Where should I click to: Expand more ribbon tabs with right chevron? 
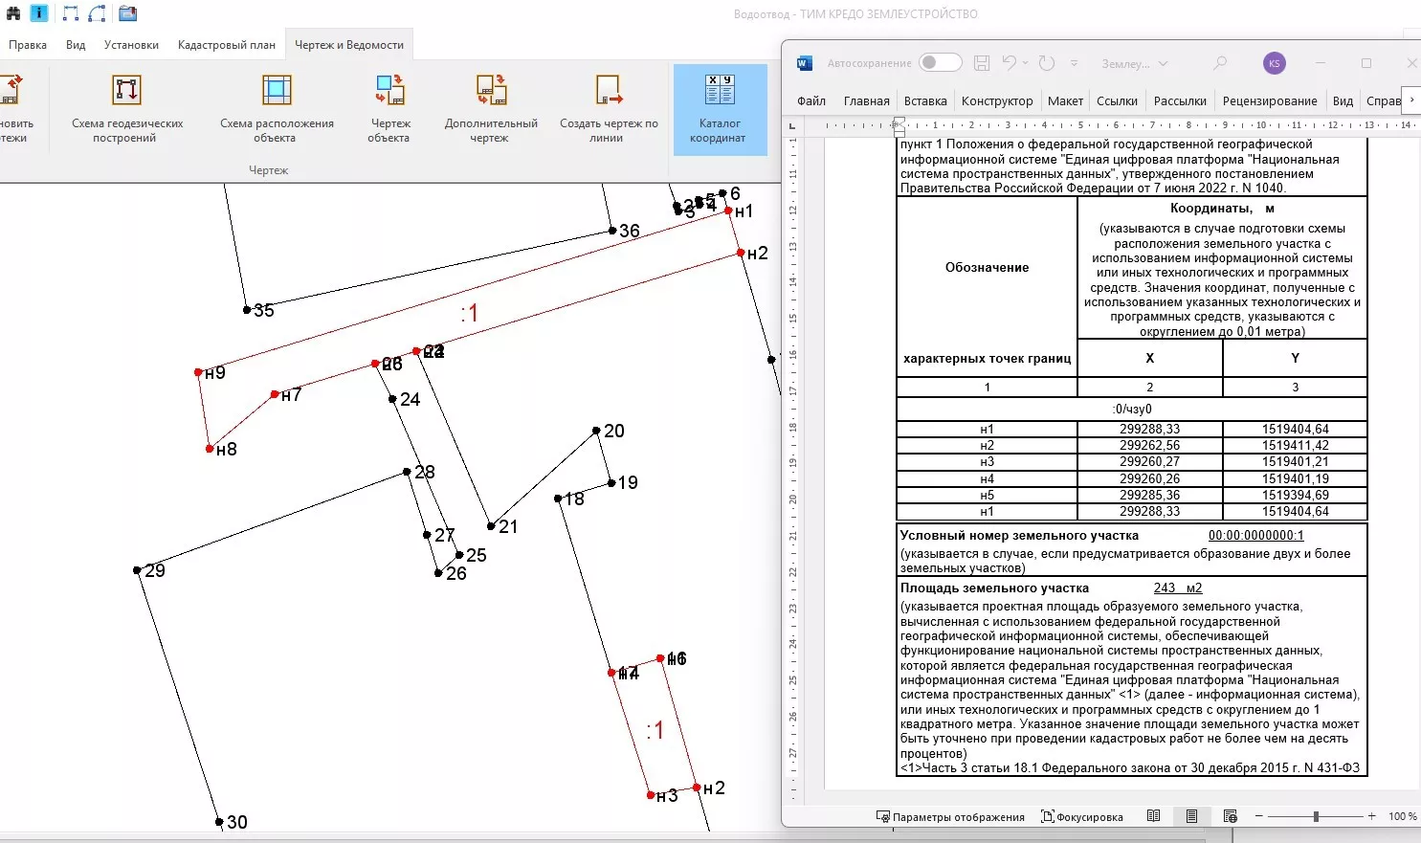(1410, 100)
